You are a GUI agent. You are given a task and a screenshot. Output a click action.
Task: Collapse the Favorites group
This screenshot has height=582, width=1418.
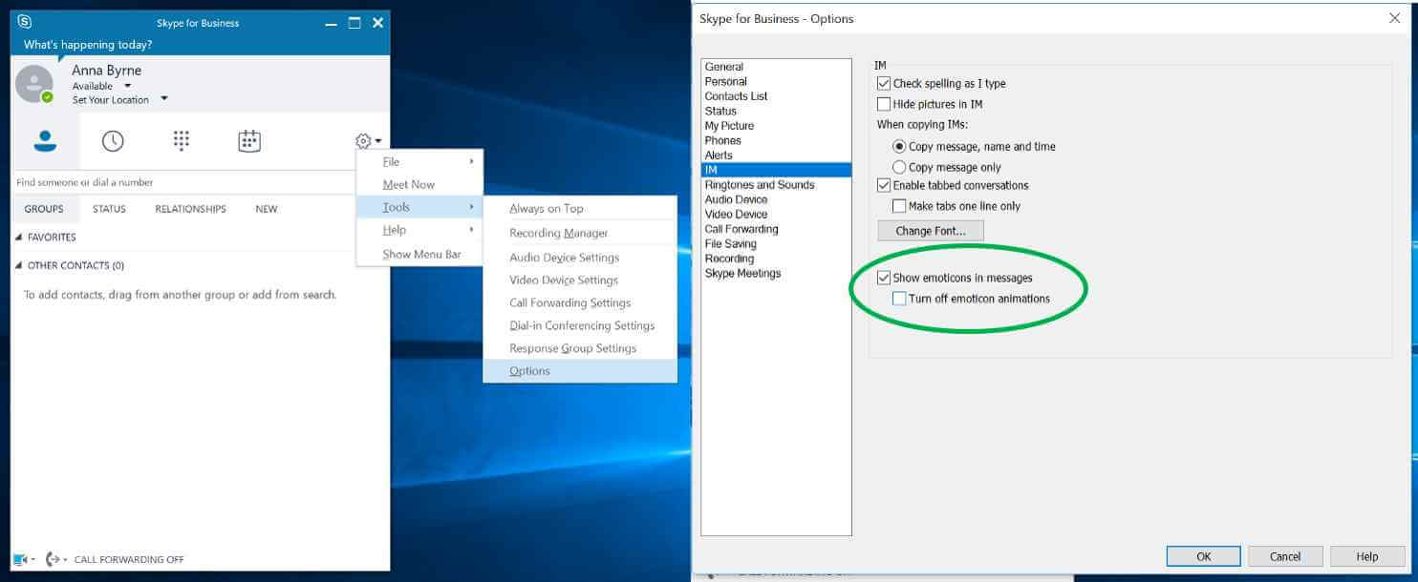pyautogui.click(x=19, y=237)
